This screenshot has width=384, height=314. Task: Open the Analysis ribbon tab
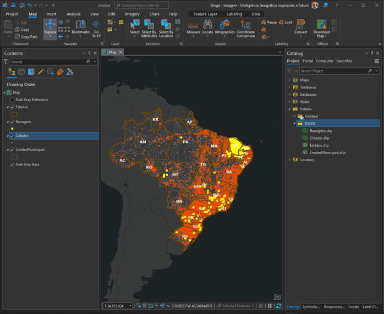[x=73, y=14]
